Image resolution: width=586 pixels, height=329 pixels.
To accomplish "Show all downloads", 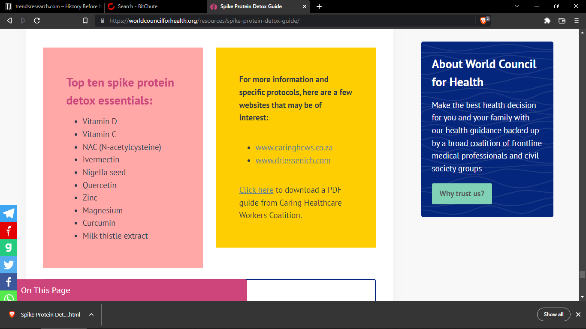I will [553, 314].
